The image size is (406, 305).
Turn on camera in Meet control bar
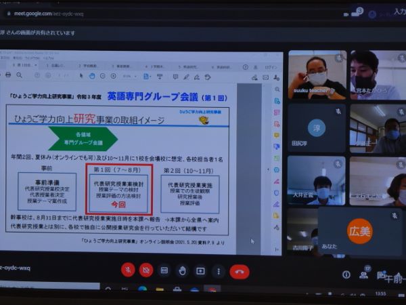click(x=146, y=270)
